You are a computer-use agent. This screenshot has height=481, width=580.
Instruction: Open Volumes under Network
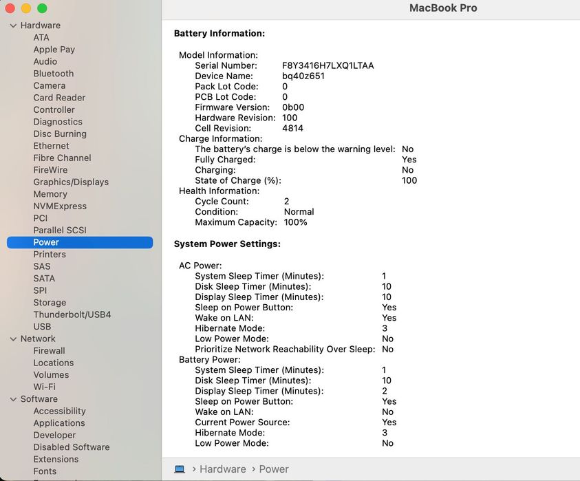pyautogui.click(x=51, y=375)
